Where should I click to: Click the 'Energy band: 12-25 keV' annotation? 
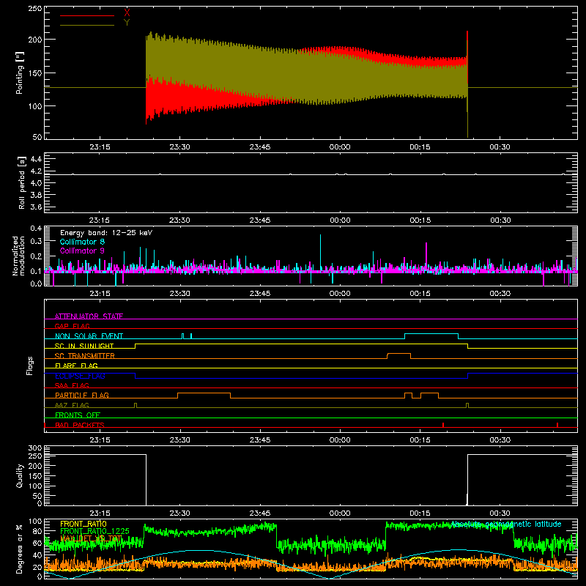click(106, 233)
